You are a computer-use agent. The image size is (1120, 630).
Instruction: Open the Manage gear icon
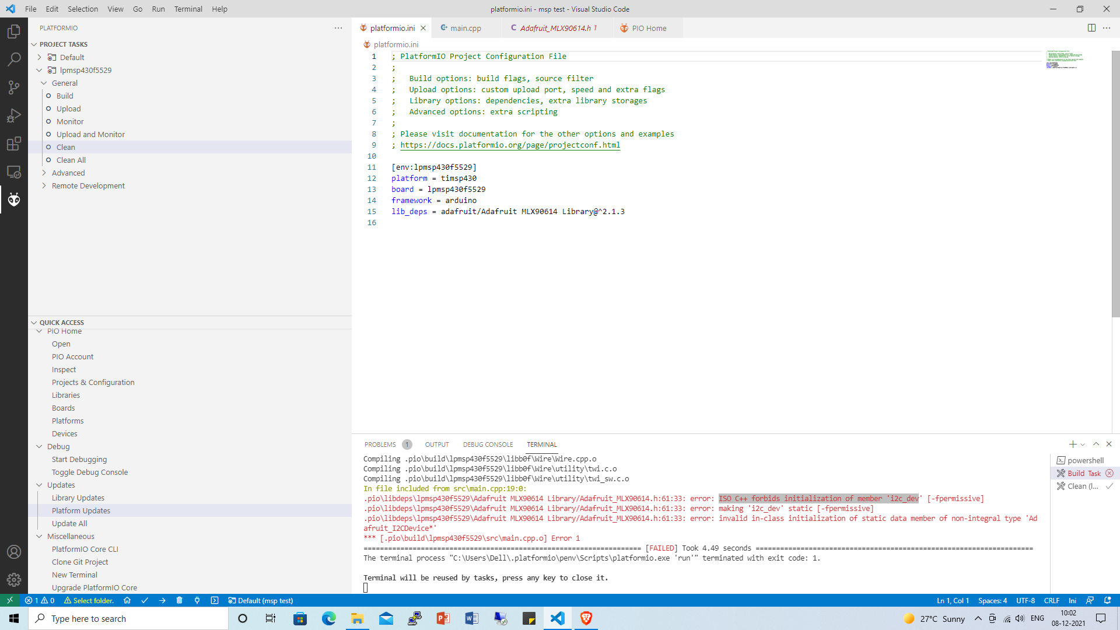[14, 580]
